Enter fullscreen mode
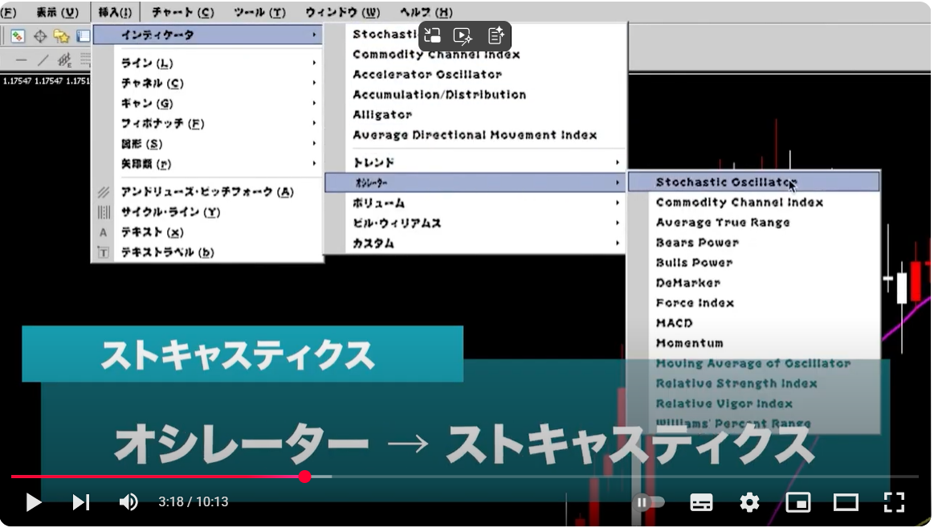Viewport: 934px width, 532px height. (x=894, y=502)
